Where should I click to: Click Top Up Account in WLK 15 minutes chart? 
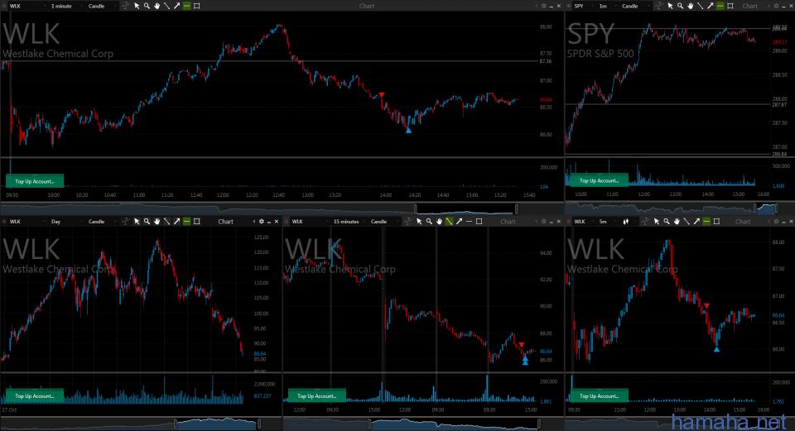pyautogui.click(x=317, y=395)
